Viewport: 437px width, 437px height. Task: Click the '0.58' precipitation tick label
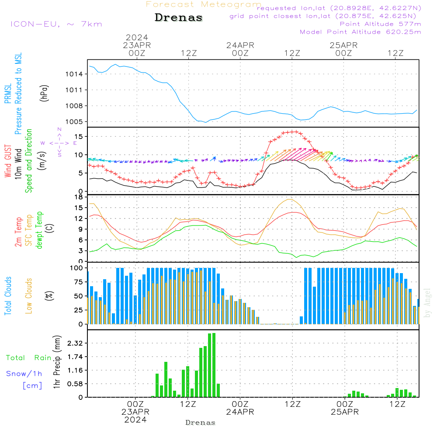pos(75,384)
